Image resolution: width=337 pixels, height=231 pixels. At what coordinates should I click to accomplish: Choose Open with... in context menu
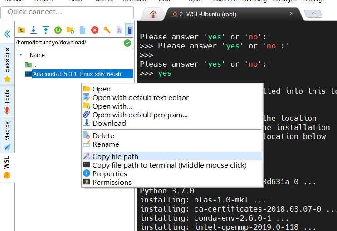pos(172,106)
